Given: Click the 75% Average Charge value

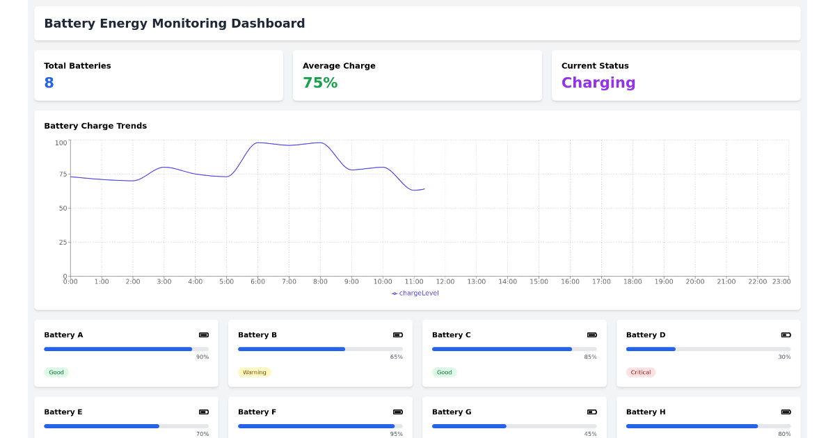Looking at the screenshot, I should click(x=319, y=82).
